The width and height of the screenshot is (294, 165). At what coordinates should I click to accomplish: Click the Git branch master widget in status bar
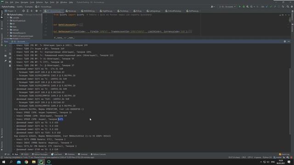point(277,158)
